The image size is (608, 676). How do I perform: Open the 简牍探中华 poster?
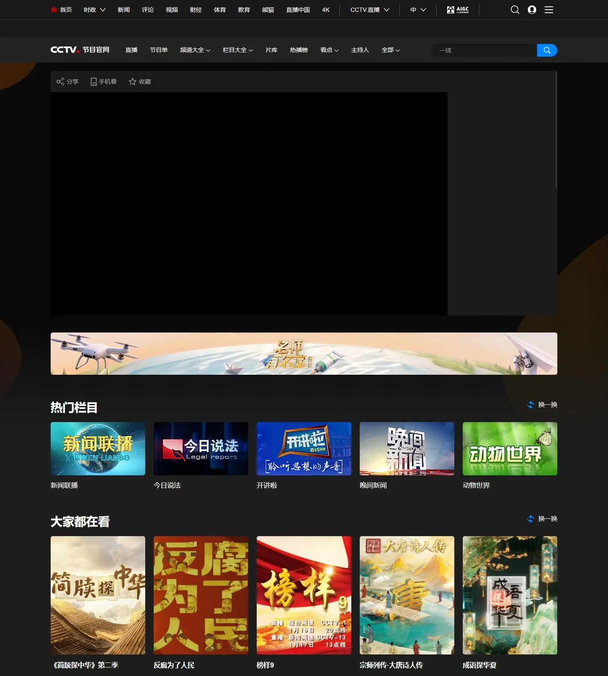(98, 595)
